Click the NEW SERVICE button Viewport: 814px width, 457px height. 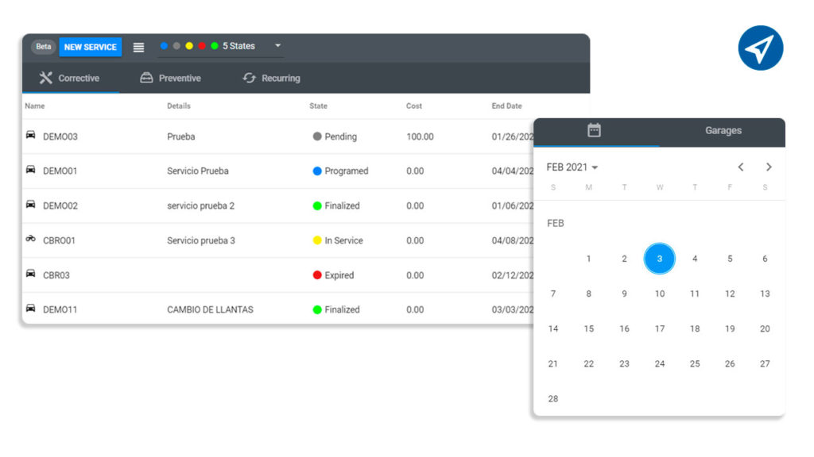point(91,47)
